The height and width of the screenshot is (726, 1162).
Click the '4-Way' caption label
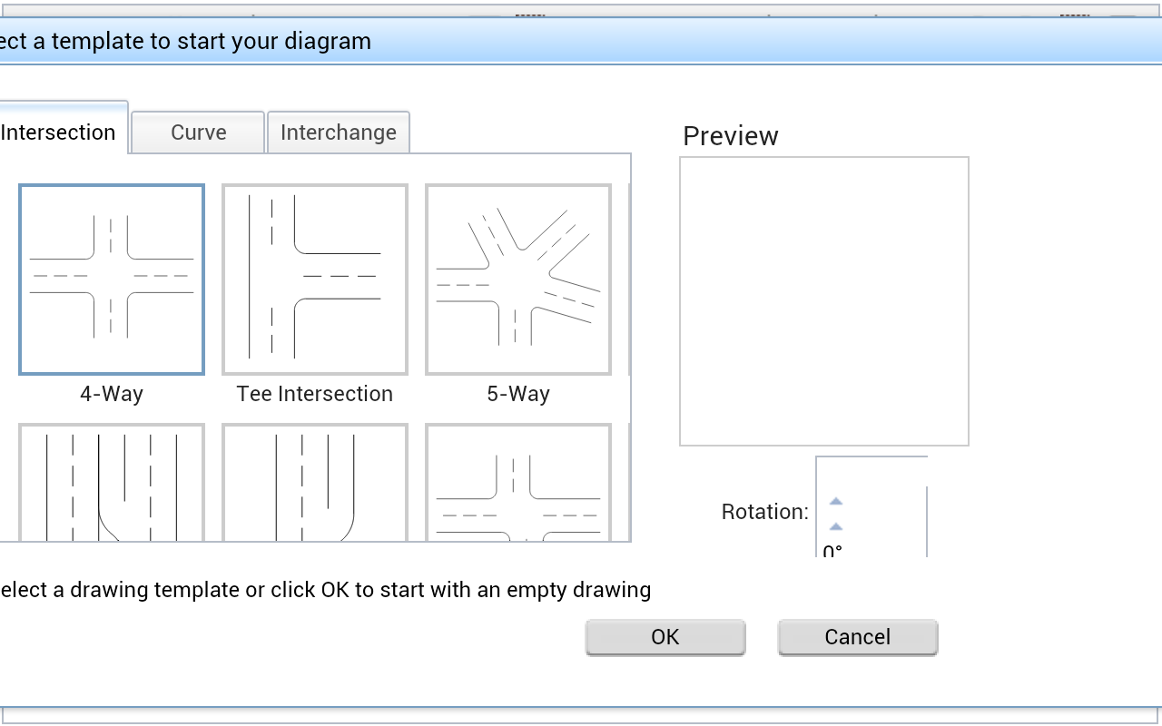tap(112, 394)
